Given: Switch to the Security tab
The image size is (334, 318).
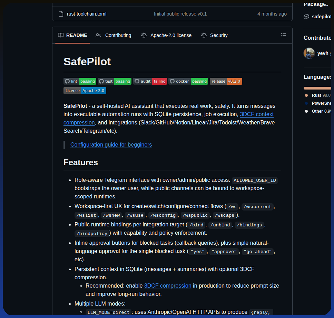Looking at the screenshot, I should click(x=215, y=35).
